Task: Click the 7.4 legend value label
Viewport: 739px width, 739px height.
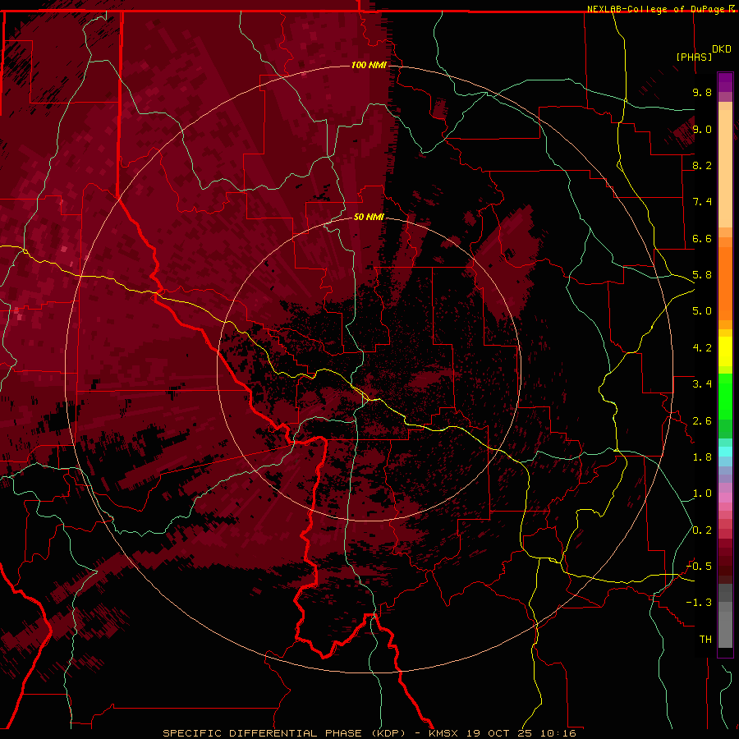Action: [702, 202]
